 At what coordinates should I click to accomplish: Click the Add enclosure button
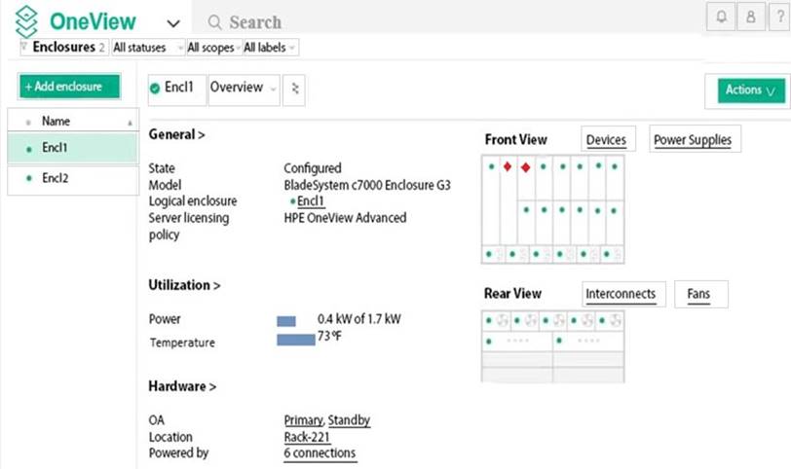click(68, 87)
